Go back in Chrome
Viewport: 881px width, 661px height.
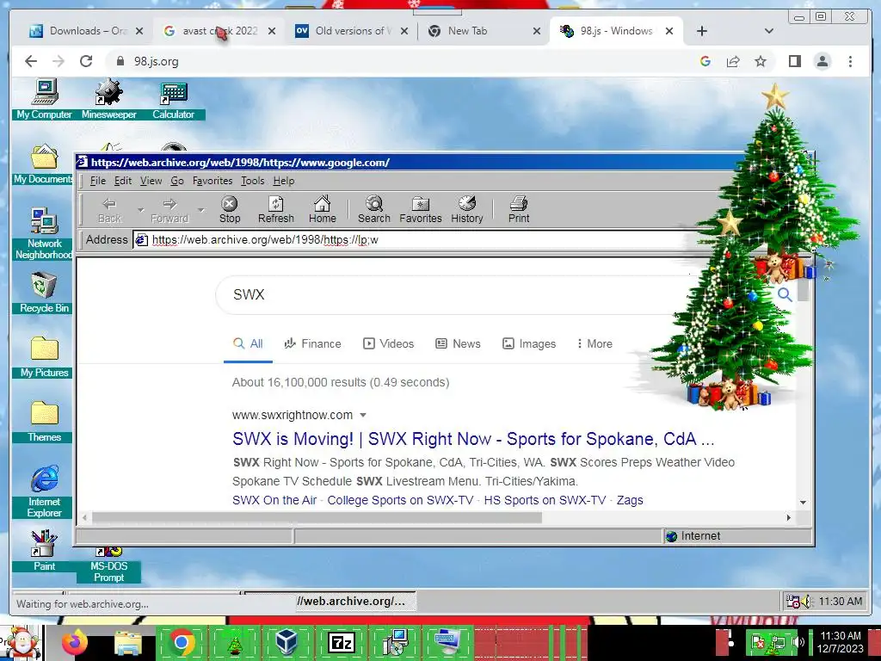click(x=31, y=61)
